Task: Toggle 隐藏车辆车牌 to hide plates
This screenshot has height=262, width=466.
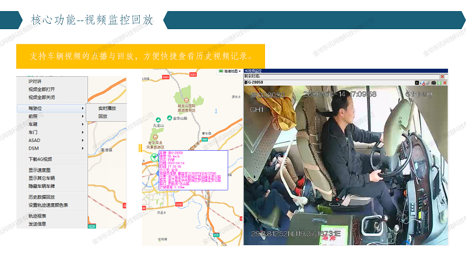Action: coord(41,186)
